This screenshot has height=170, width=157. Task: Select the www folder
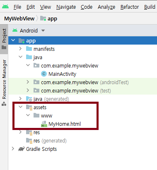pos(46,116)
